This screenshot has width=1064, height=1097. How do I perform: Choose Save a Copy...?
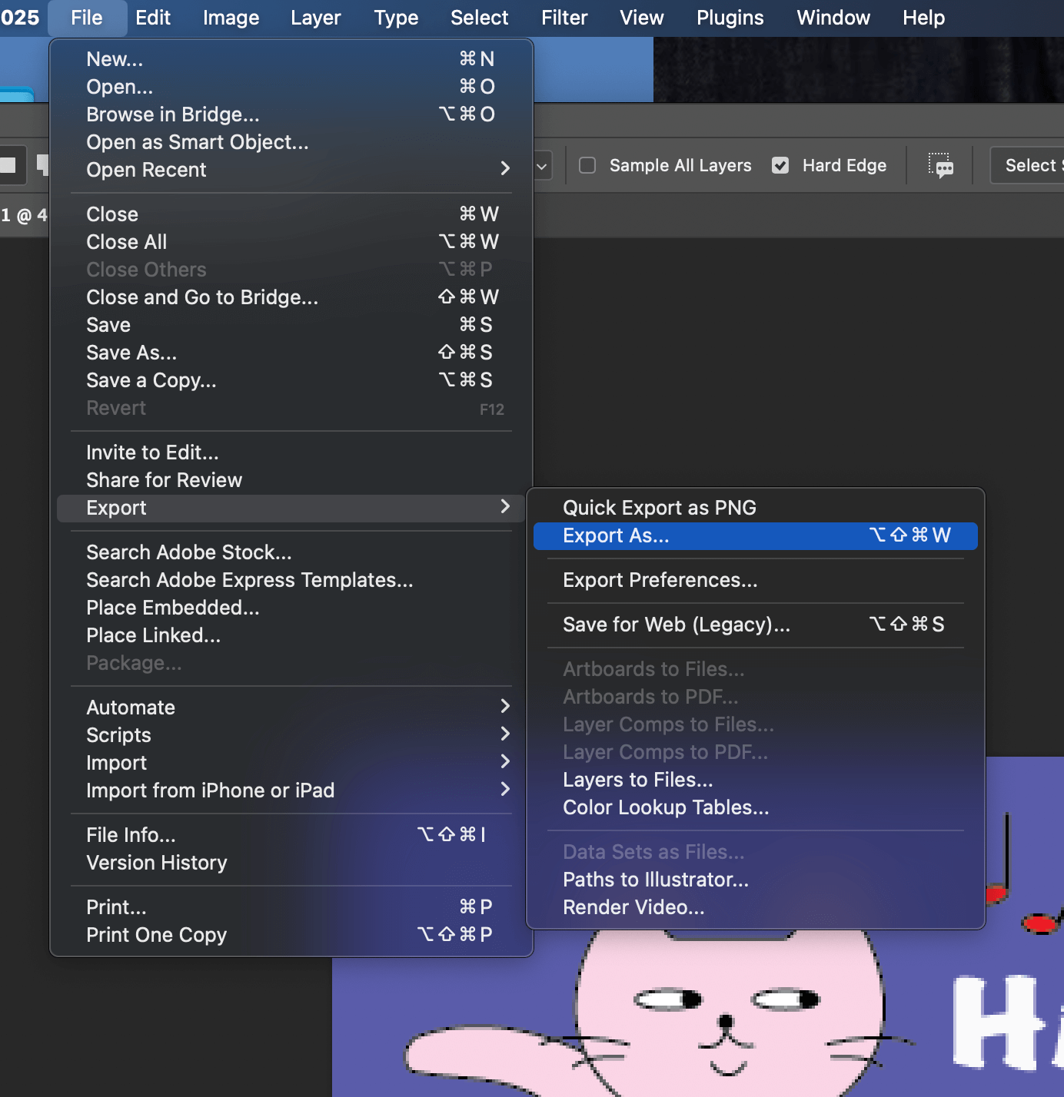click(x=291, y=380)
